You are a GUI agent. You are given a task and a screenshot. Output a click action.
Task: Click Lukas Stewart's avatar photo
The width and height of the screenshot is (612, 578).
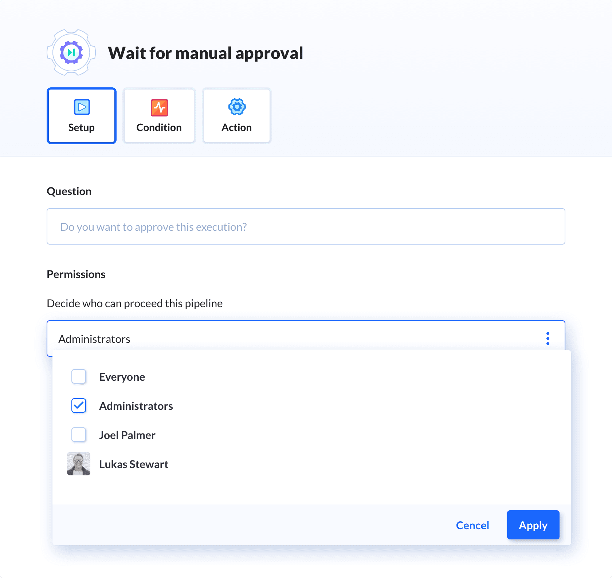tap(79, 464)
